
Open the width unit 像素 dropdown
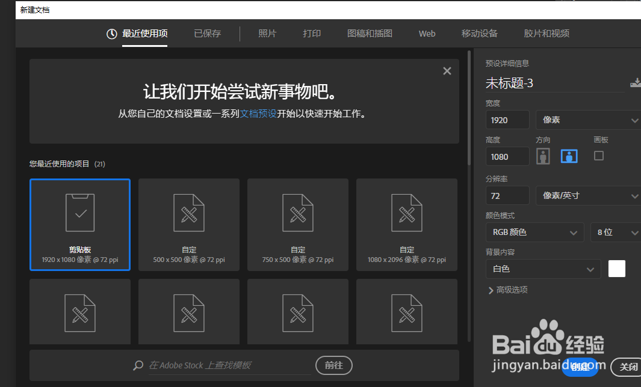click(x=589, y=120)
